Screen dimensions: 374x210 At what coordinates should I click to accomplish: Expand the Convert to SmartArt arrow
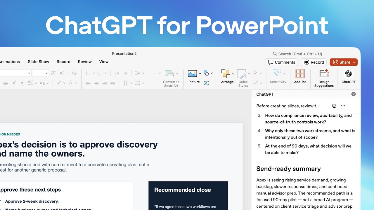click(177, 73)
